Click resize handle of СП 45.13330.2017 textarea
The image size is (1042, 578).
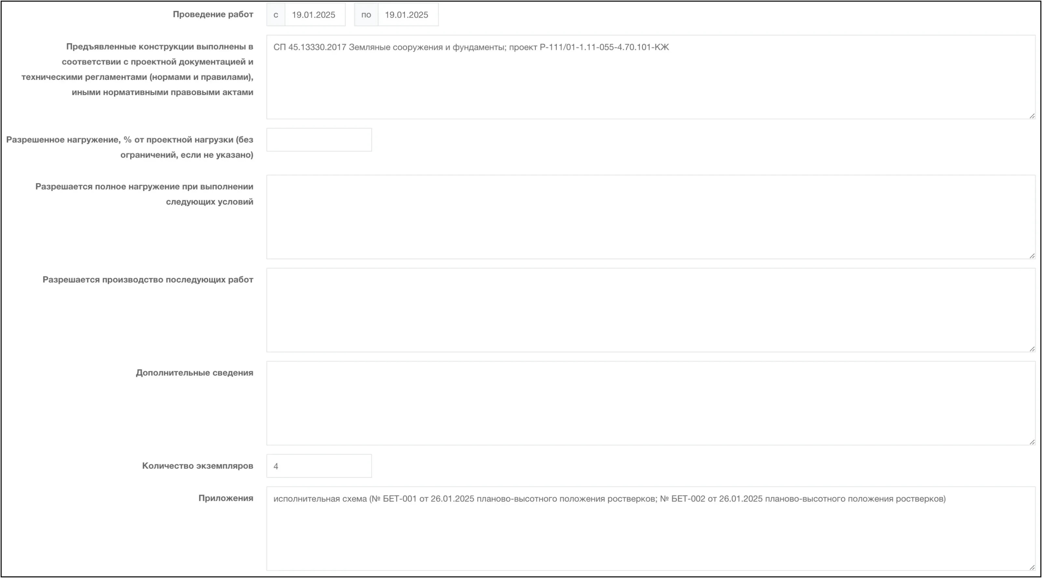click(1032, 116)
